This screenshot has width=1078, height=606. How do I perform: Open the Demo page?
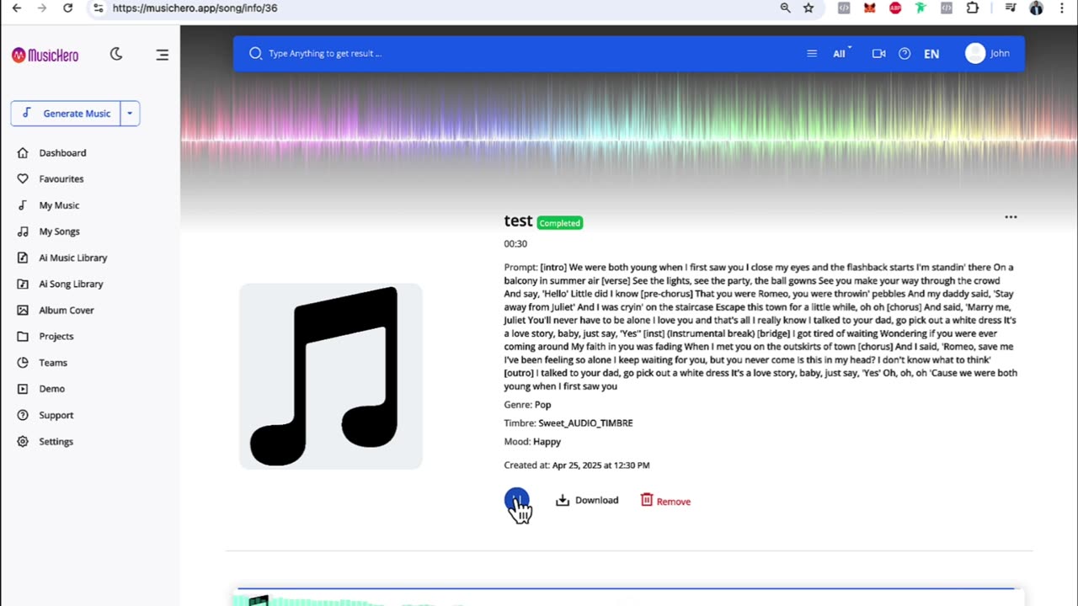click(x=41, y=389)
